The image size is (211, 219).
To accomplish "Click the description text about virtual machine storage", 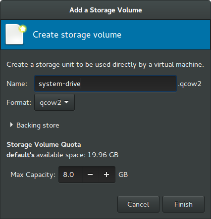I will (x=105, y=64).
